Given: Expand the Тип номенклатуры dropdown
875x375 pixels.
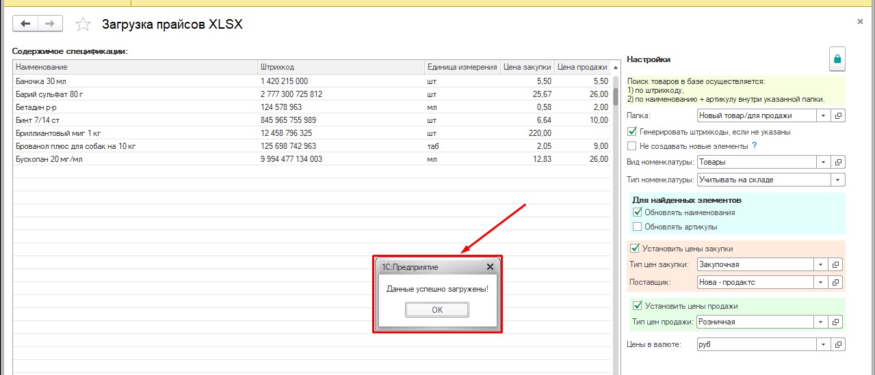Looking at the screenshot, I should [838, 180].
